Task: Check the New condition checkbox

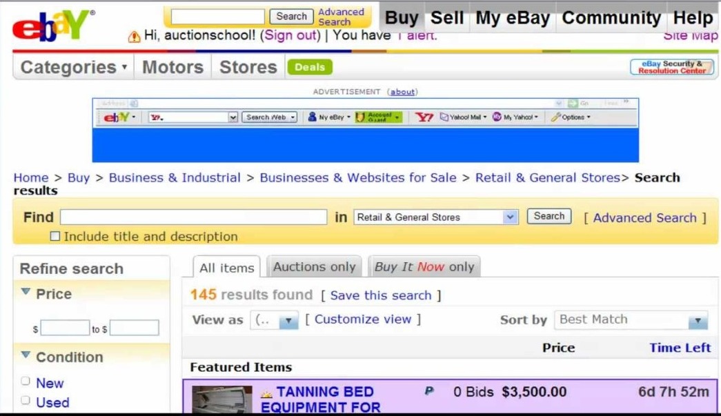Action: tap(26, 382)
